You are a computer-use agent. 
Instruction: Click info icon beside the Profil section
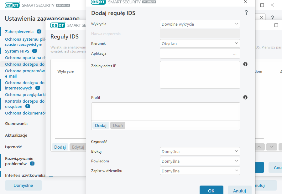(x=245, y=97)
